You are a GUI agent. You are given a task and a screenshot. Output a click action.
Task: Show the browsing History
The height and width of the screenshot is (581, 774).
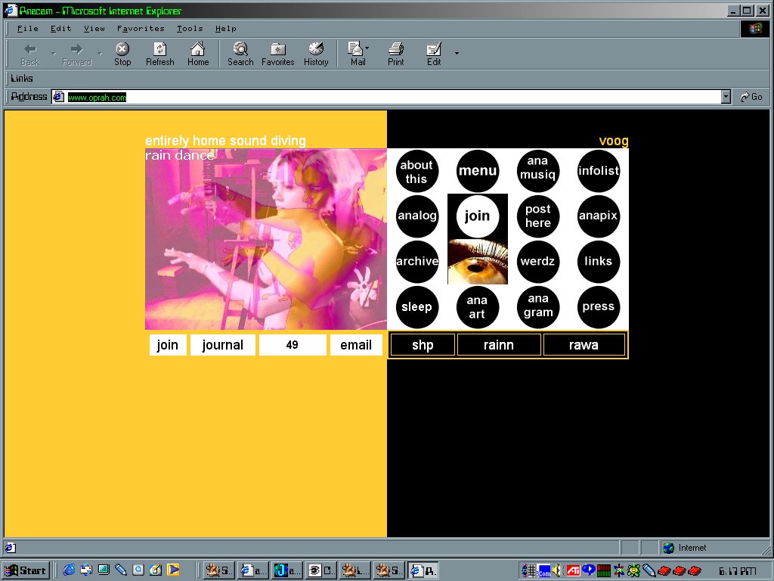[x=316, y=54]
